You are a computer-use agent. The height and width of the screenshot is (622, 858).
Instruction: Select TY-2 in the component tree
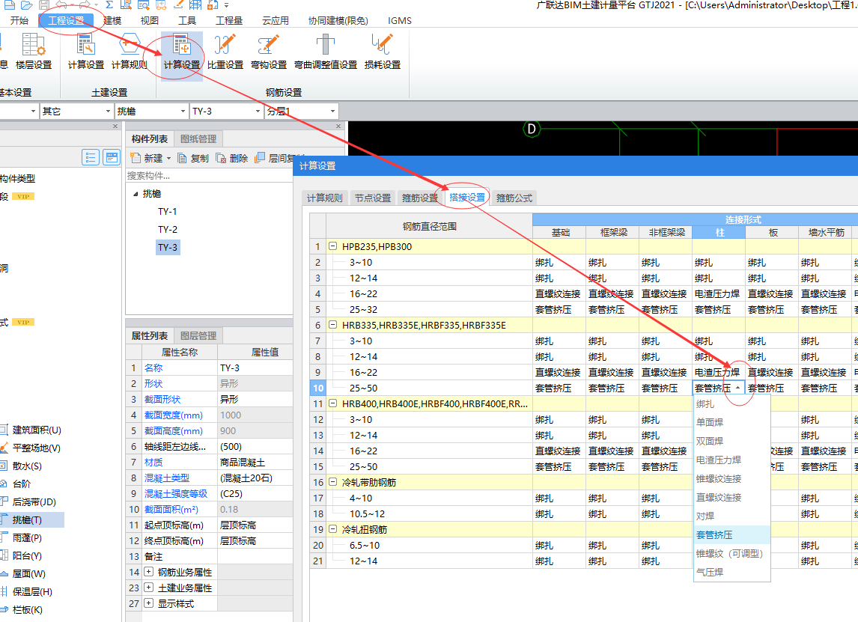pos(168,229)
